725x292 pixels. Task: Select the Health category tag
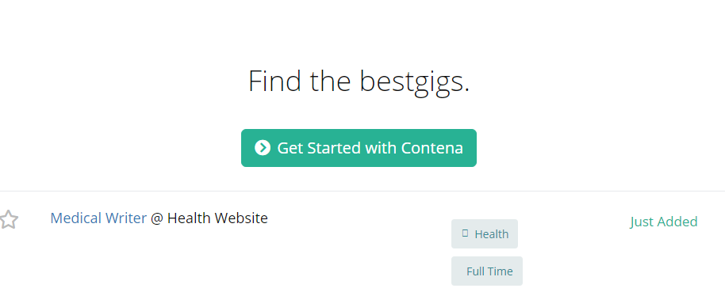485,234
